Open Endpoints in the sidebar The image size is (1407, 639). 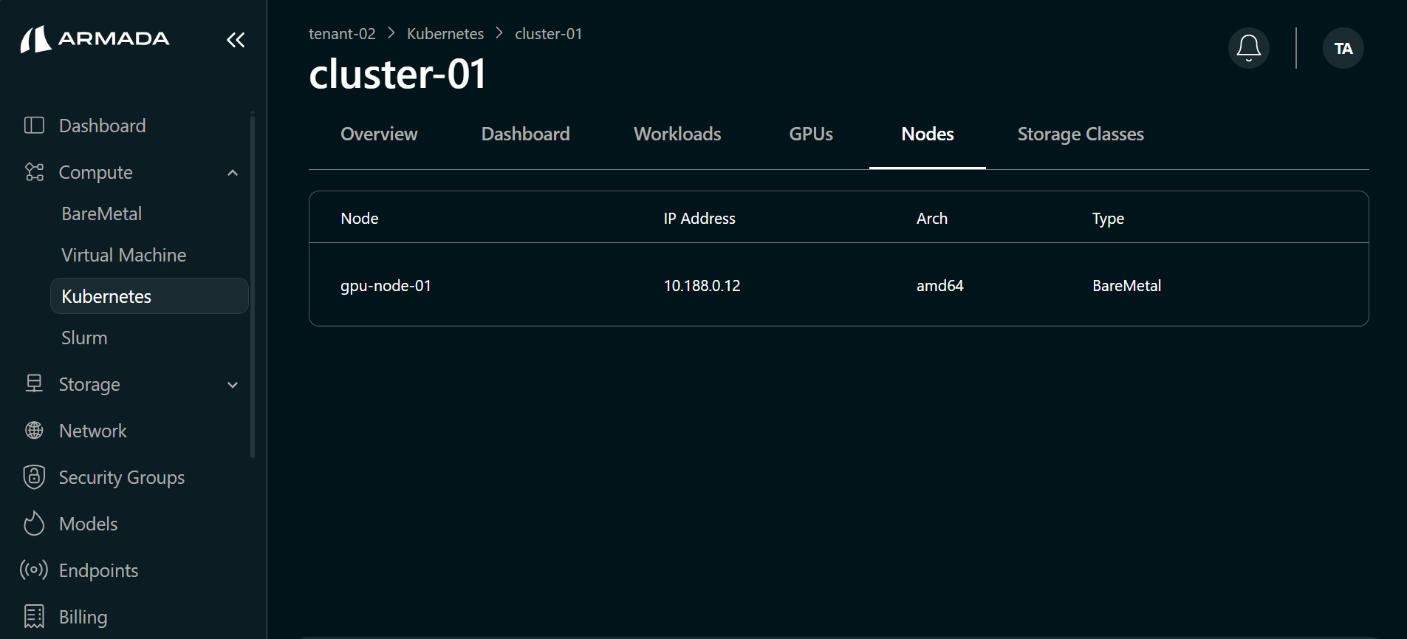(99, 570)
